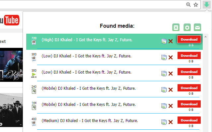212x132 pixels.
Task: Select the 240 Mobile DJ Khaled title
Action: [88, 88]
